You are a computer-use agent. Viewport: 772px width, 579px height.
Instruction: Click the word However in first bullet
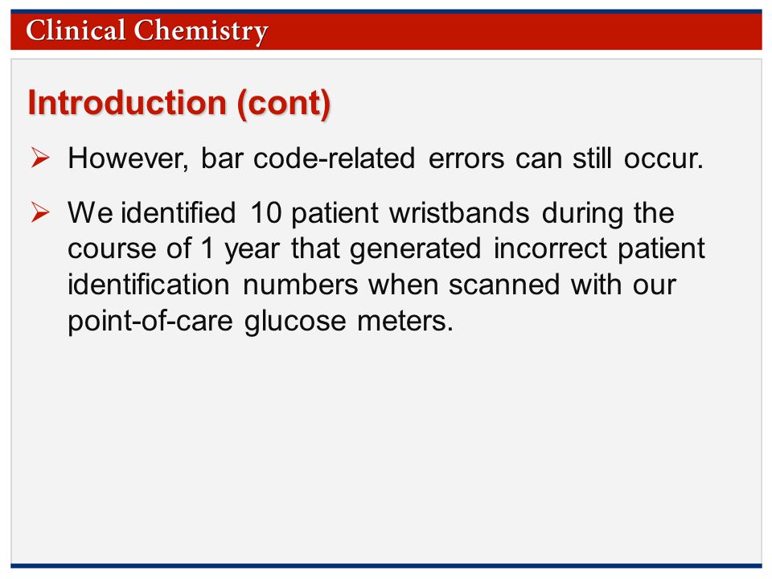pyautogui.click(x=128, y=158)
